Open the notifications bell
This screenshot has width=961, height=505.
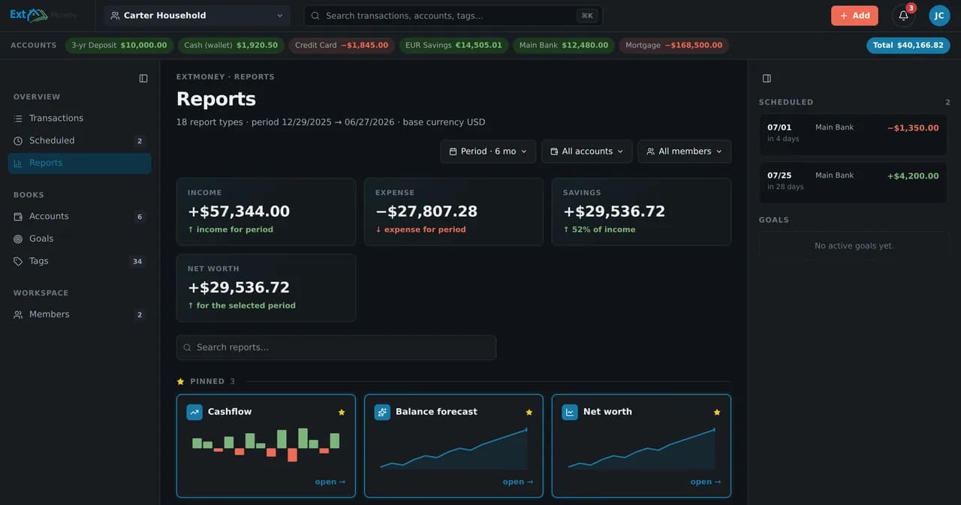tap(903, 15)
